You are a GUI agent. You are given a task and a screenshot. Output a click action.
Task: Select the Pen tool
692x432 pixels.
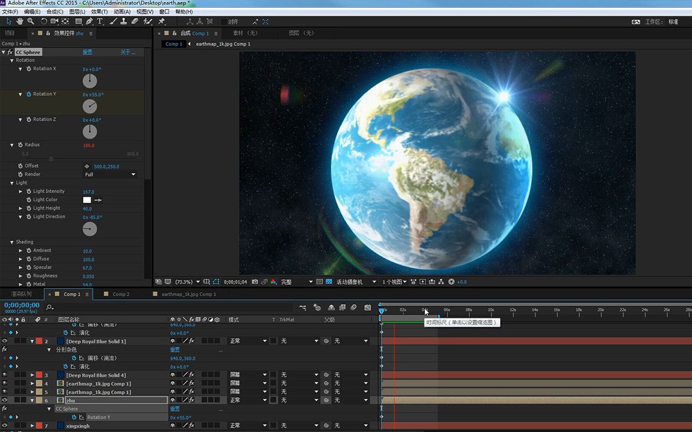[x=89, y=21]
